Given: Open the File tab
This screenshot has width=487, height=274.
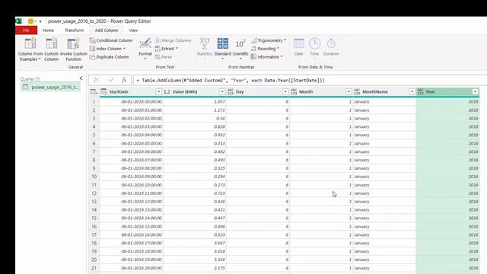Looking at the screenshot, I should click(26, 30).
